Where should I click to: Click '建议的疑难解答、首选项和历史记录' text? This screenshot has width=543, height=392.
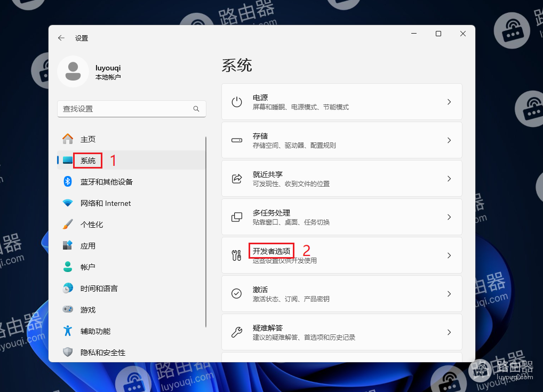304,337
